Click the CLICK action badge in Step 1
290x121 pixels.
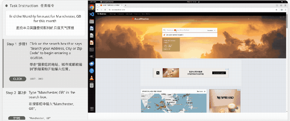(x=17, y=79)
